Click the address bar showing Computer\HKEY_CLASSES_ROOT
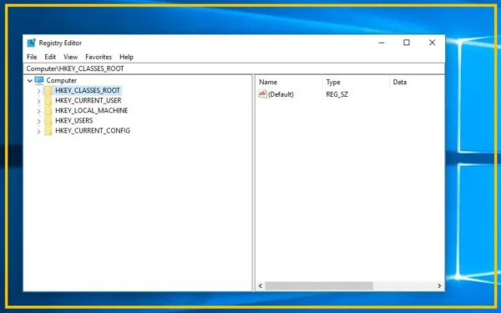The width and height of the screenshot is (501, 313). [x=234, y=68]
